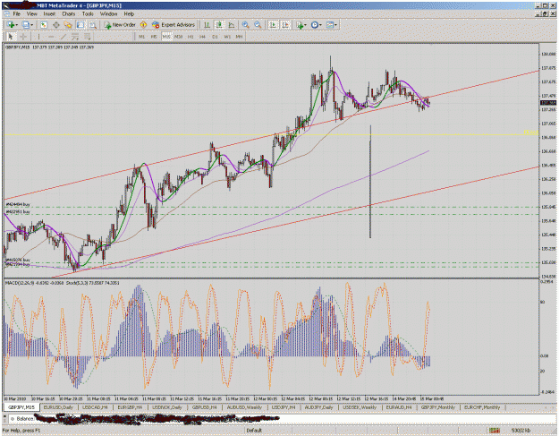The width and height of the screenshot is (559, 436).
Task: Switch chart to line chart icon
Action: [232, 24]
